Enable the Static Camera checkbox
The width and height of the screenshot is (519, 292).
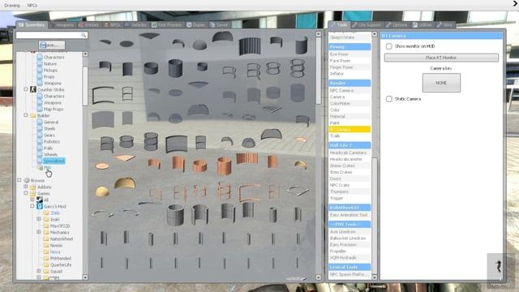point(389,99)
